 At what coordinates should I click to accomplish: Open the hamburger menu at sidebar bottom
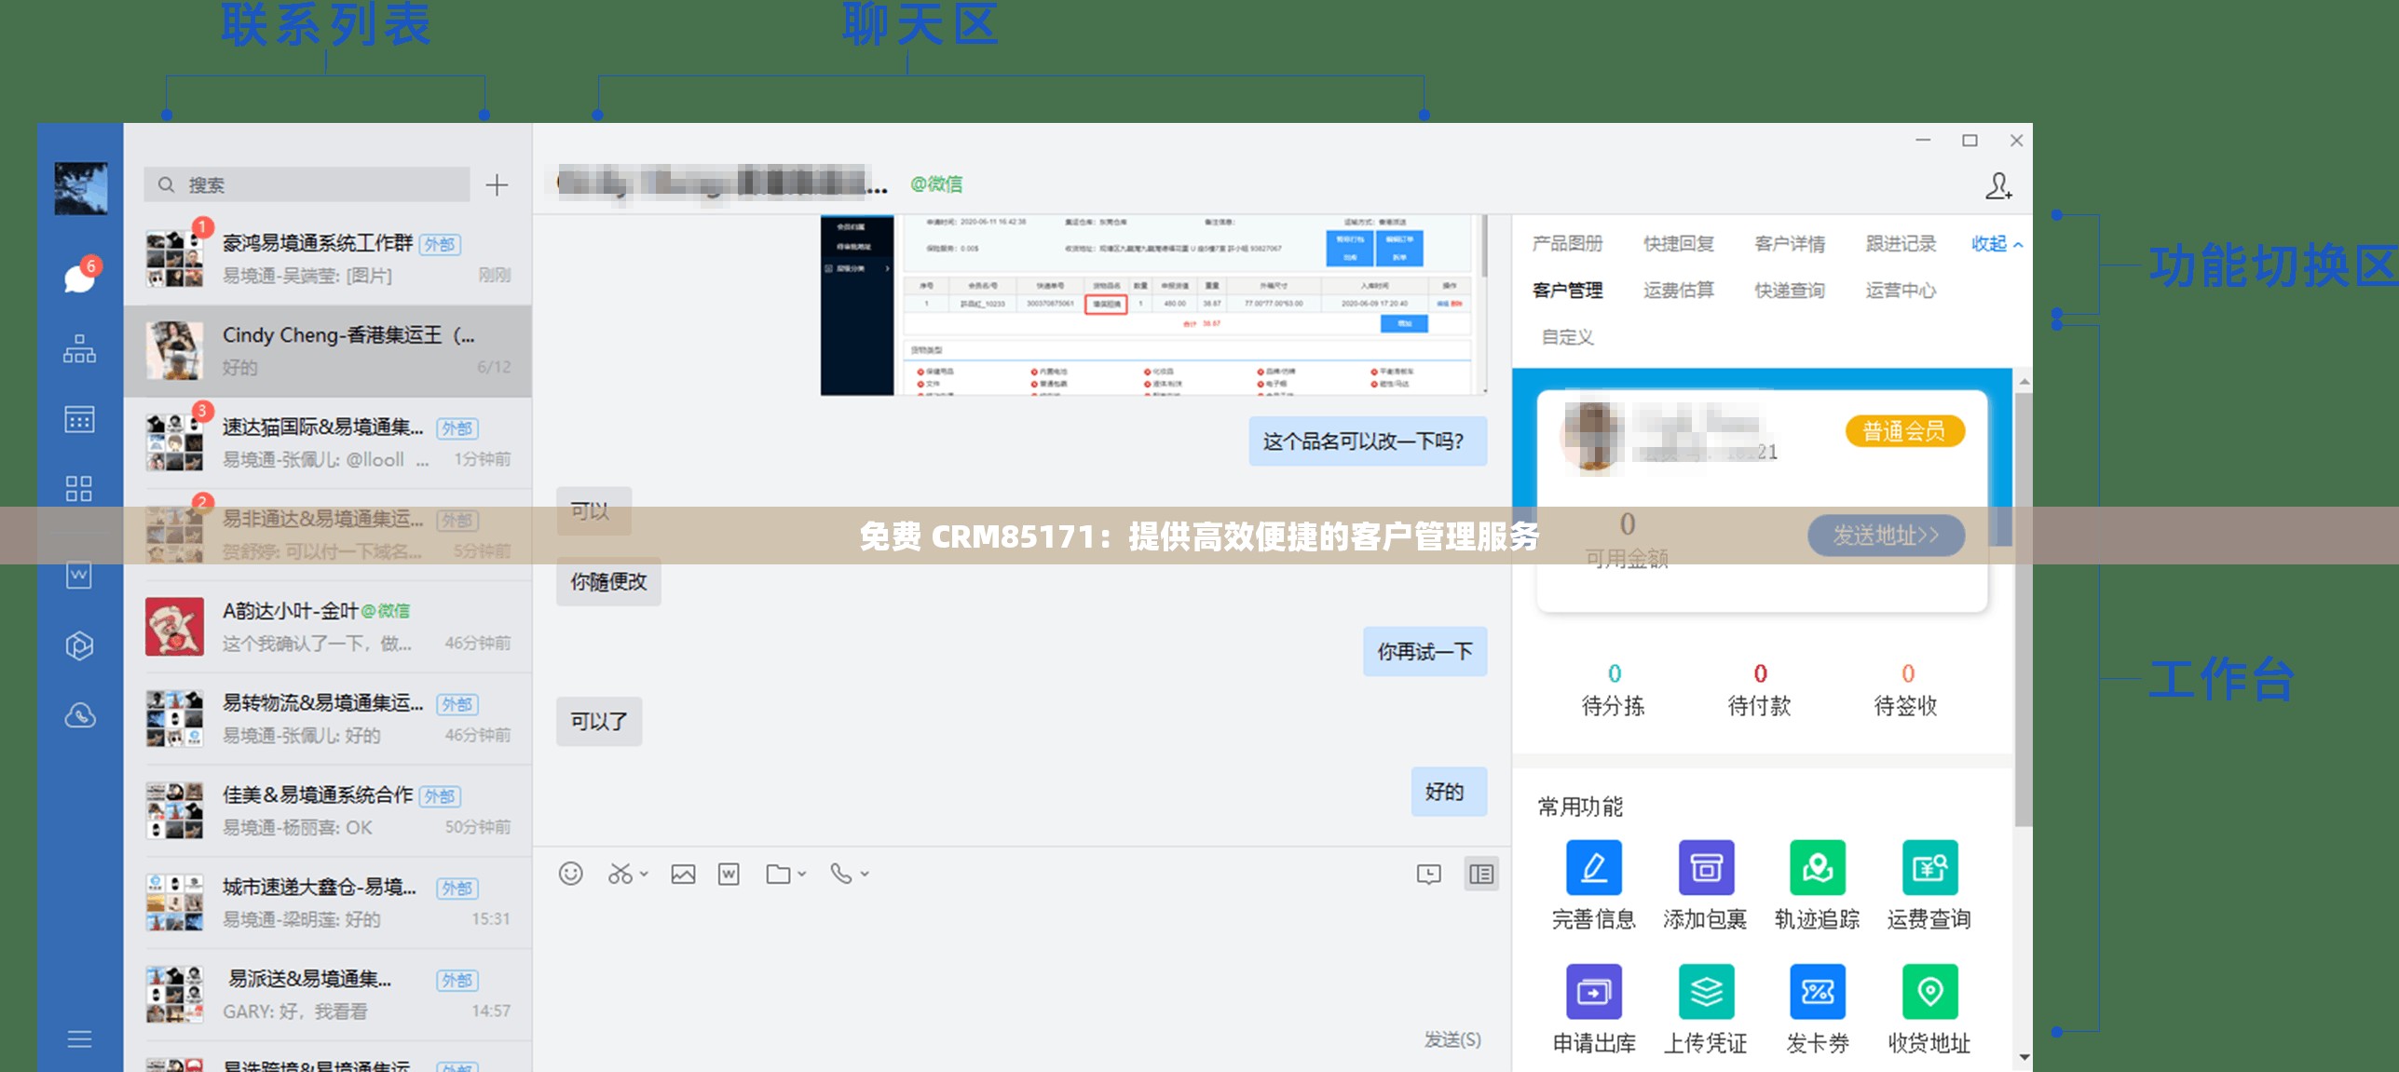(x=79, y=1039)
